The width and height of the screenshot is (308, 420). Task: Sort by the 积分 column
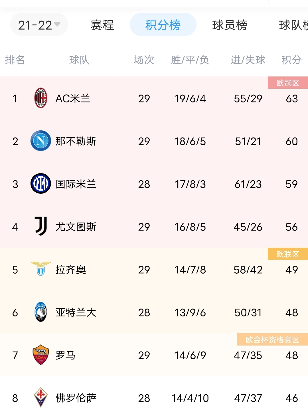tap(291, 60)
